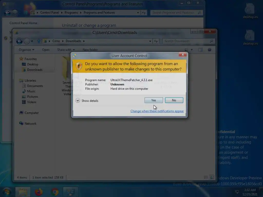Open the Share with menu
Viewport: 263px width, 197px height.
click(x=66, y=50)
